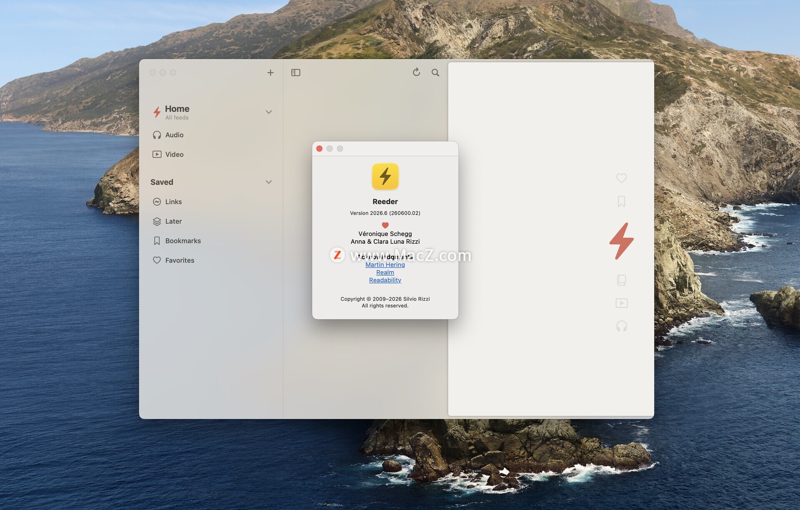
Task: Click the version 2026.6 text
Action: click(385, 213)
